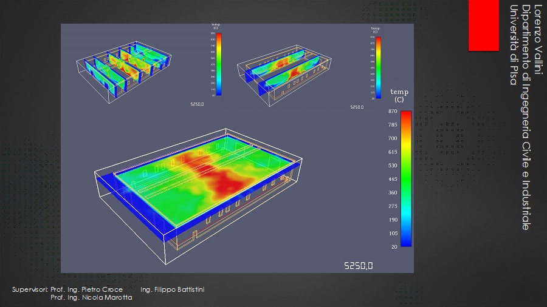Click the red rectangle in the top-right corner
Screen dimensions: 547x307
point(483,25)
